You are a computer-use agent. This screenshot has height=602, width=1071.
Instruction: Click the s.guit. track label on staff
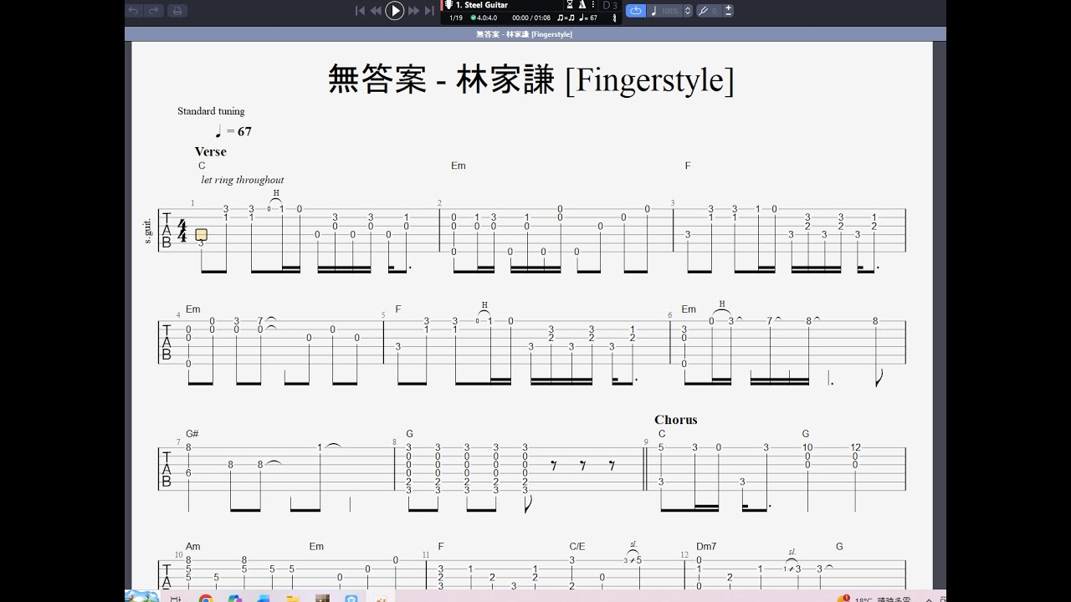pos(148,230)
